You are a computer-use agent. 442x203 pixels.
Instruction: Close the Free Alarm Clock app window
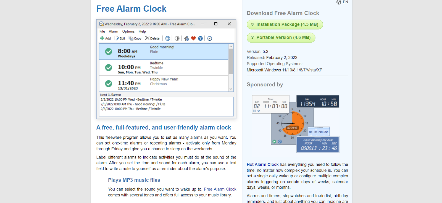pos(229,24)
